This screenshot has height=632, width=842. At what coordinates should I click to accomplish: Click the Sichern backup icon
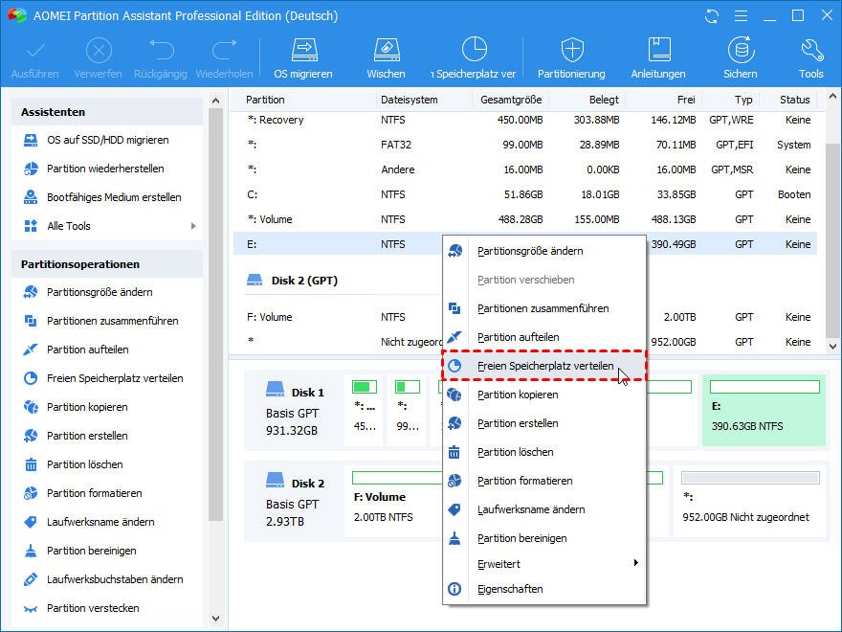tap(740, 51)
